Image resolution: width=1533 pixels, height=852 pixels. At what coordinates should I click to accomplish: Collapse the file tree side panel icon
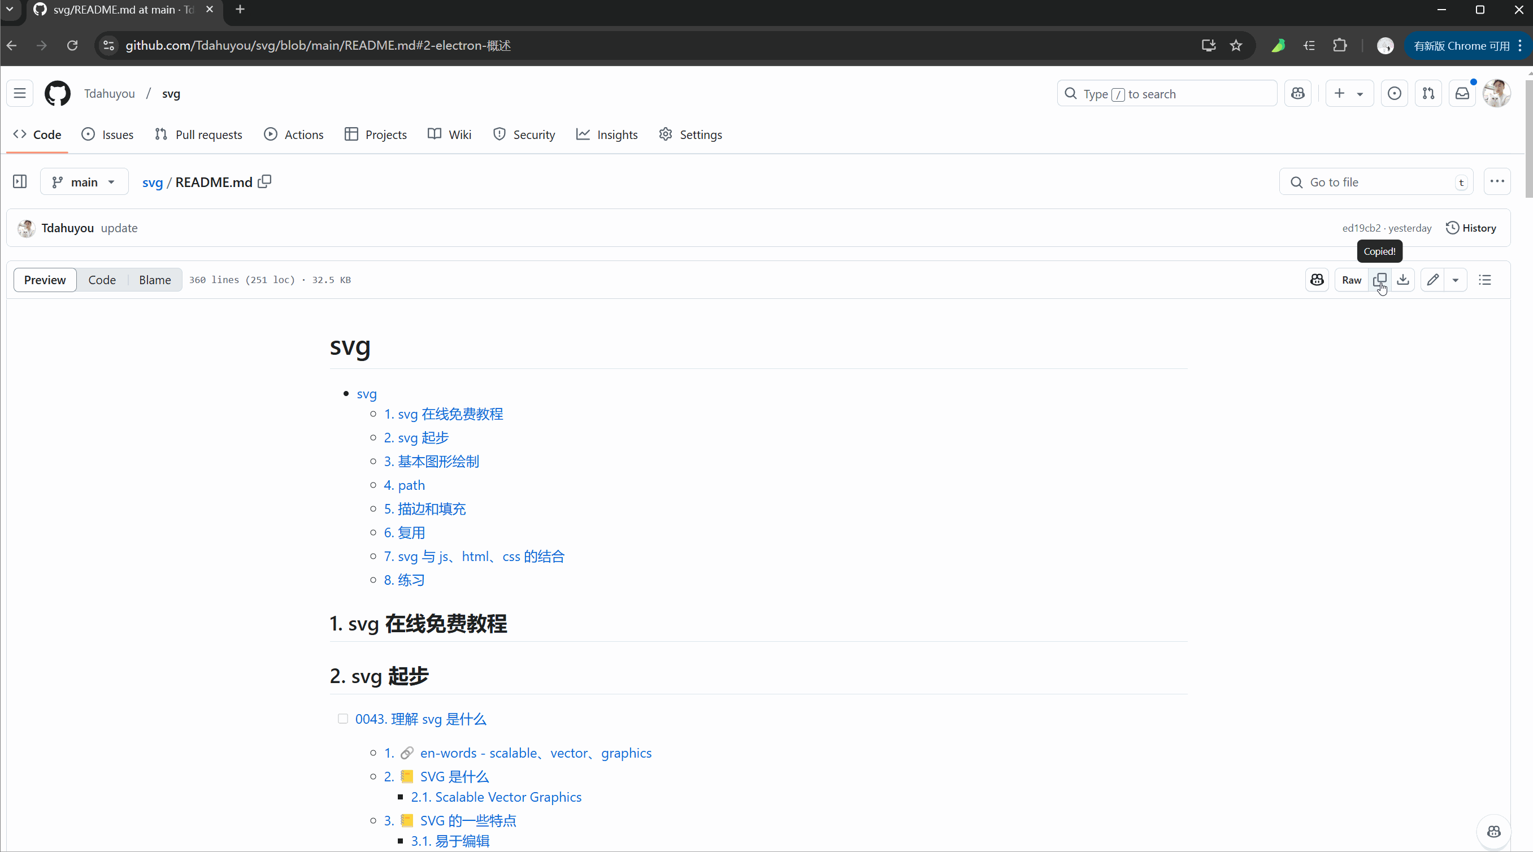20,181
